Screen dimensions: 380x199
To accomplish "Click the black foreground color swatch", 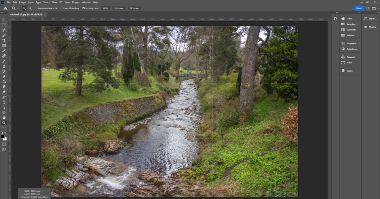I will pos(3,137).
